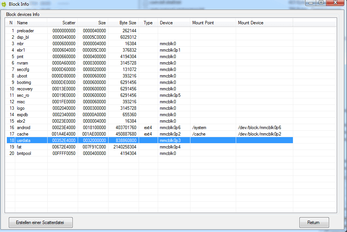Select the recovery partition row
Viewport: 347px width, 232px height.
coord(150,88)
